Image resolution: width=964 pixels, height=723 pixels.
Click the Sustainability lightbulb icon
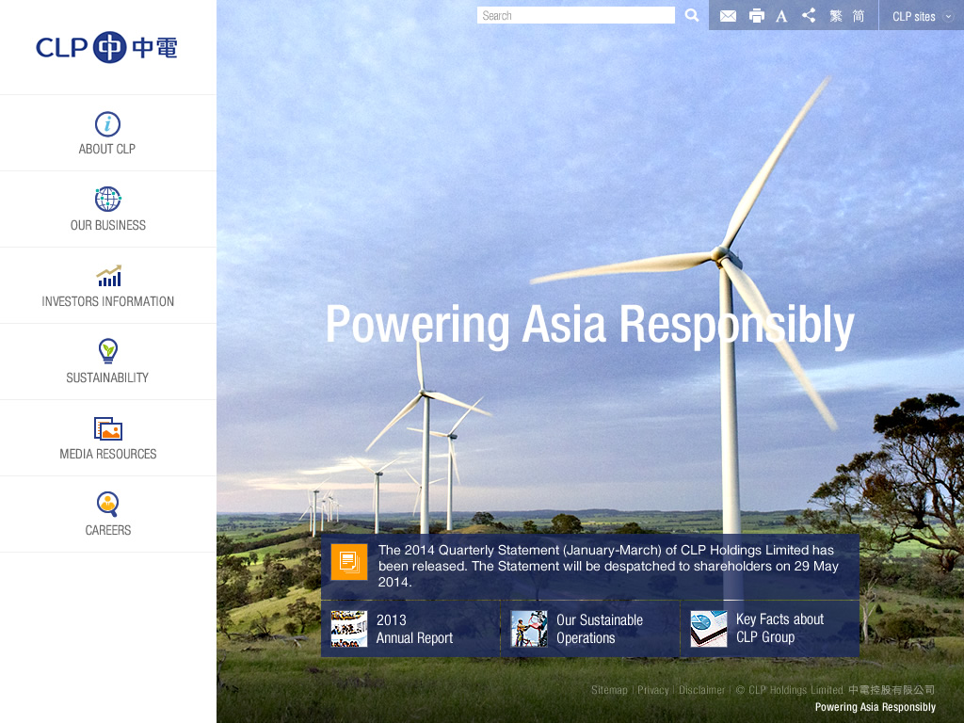(x=108, y=351)
